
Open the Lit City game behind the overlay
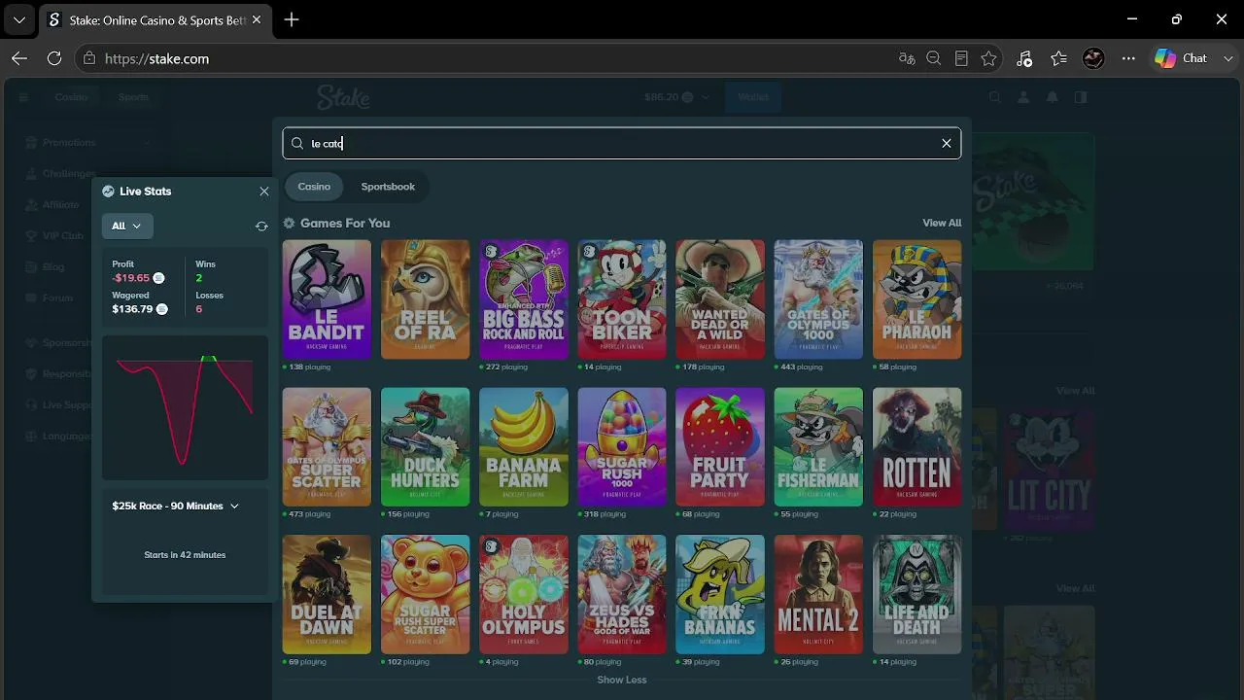pyautogui.click(x=1049, y=470)
